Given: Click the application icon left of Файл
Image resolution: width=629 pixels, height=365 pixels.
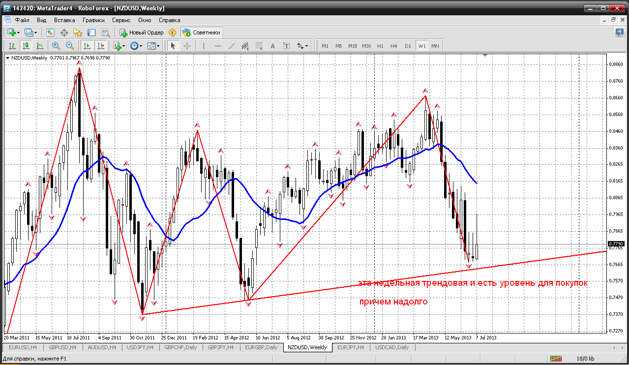Looking at the screenshot, I should pyautogui.click(x=7, y=20).
